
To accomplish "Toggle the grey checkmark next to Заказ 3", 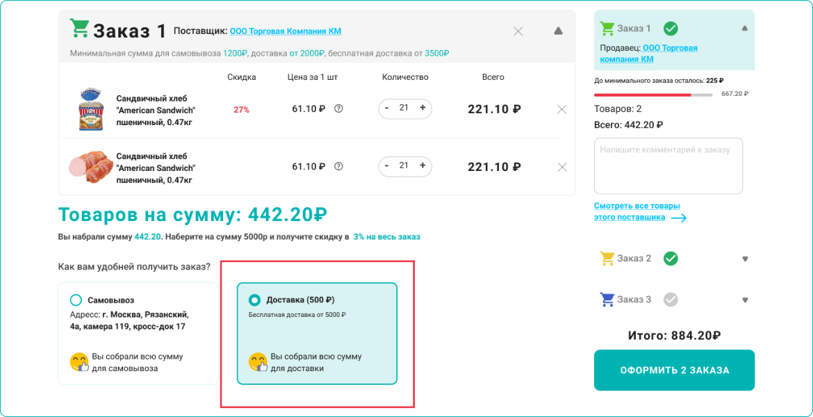I will click(x=671, y=300).
